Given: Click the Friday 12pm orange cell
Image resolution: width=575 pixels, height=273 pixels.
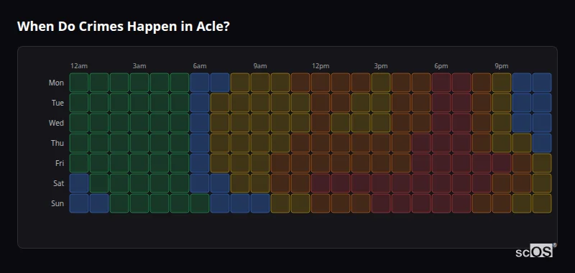Looking at the screenshot, I should coord(321,163).
